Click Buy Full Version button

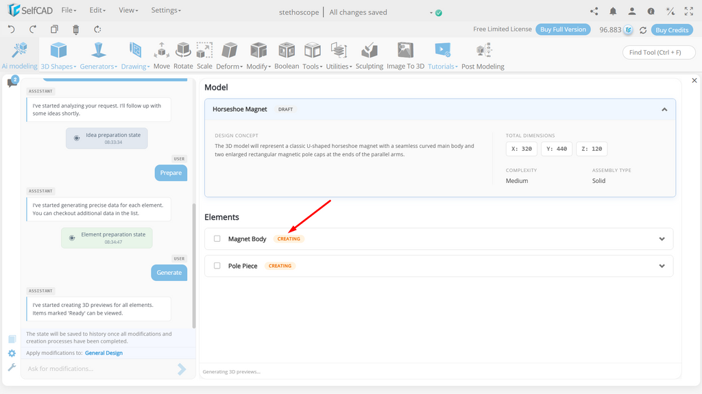click(x=563, y=29)
